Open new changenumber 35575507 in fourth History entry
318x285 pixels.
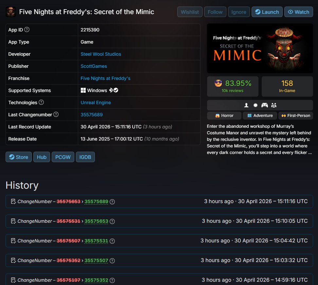tap(96, 260)
